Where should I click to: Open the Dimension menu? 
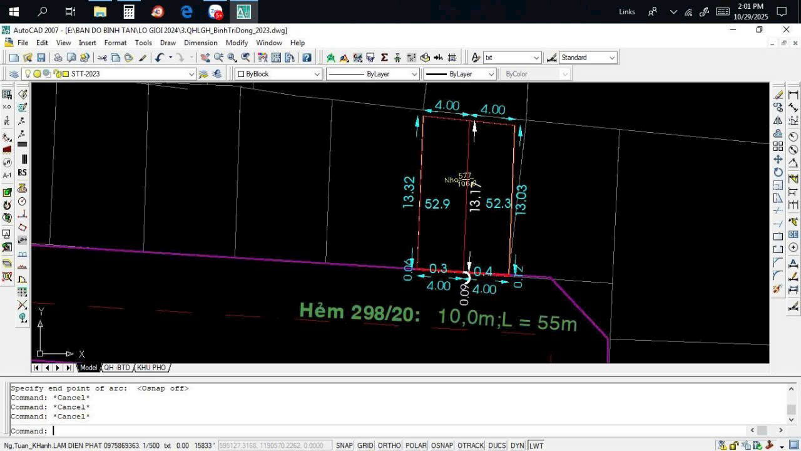pos(200,43)
